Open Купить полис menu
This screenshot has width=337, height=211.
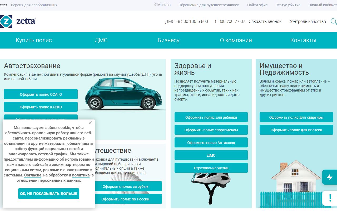[x=34, y=40]
